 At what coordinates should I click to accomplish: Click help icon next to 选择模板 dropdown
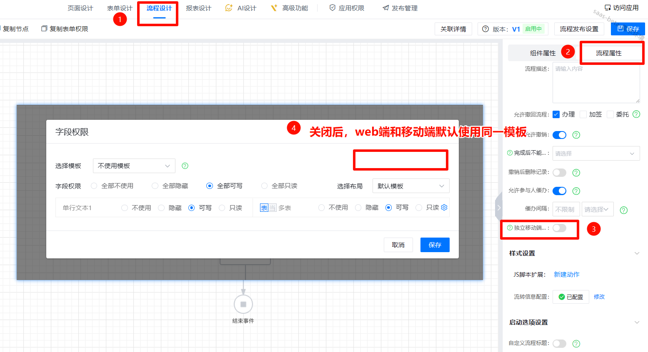pyautogui.click(x=185, y=166)
